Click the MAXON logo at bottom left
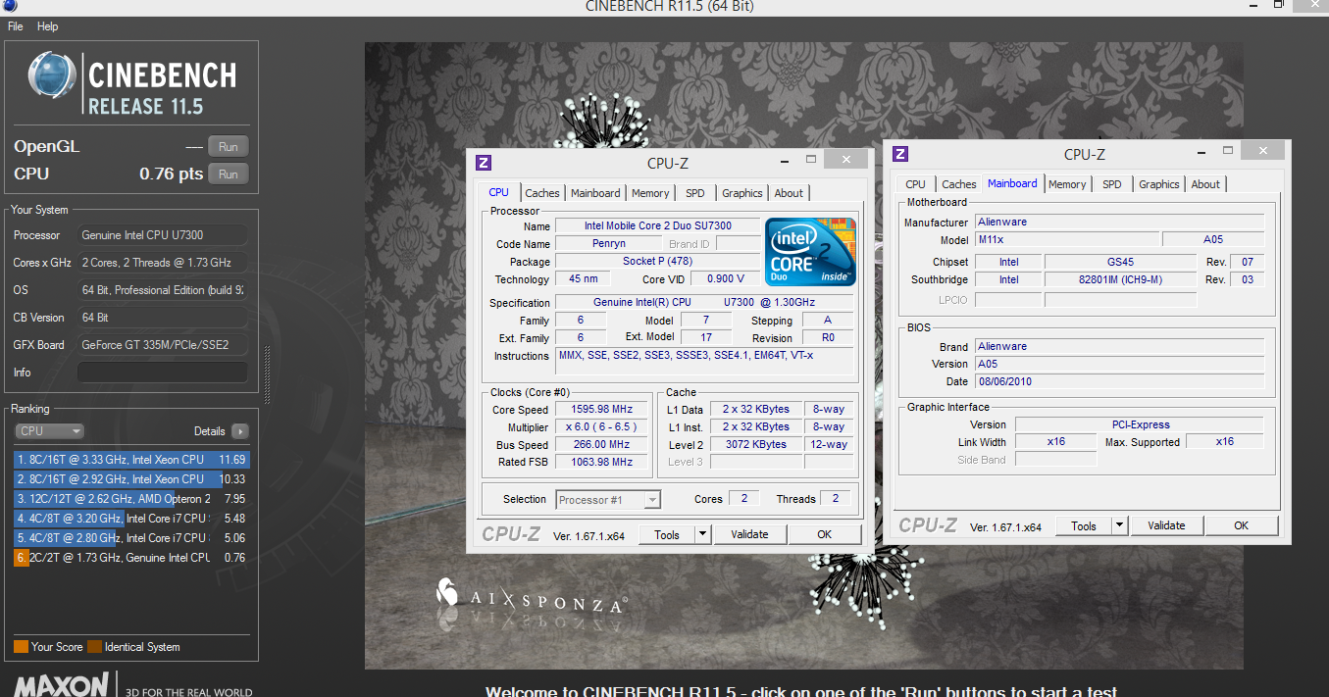 point(61,685)
